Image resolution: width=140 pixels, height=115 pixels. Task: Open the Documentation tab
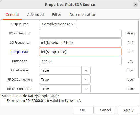[83, 15]
